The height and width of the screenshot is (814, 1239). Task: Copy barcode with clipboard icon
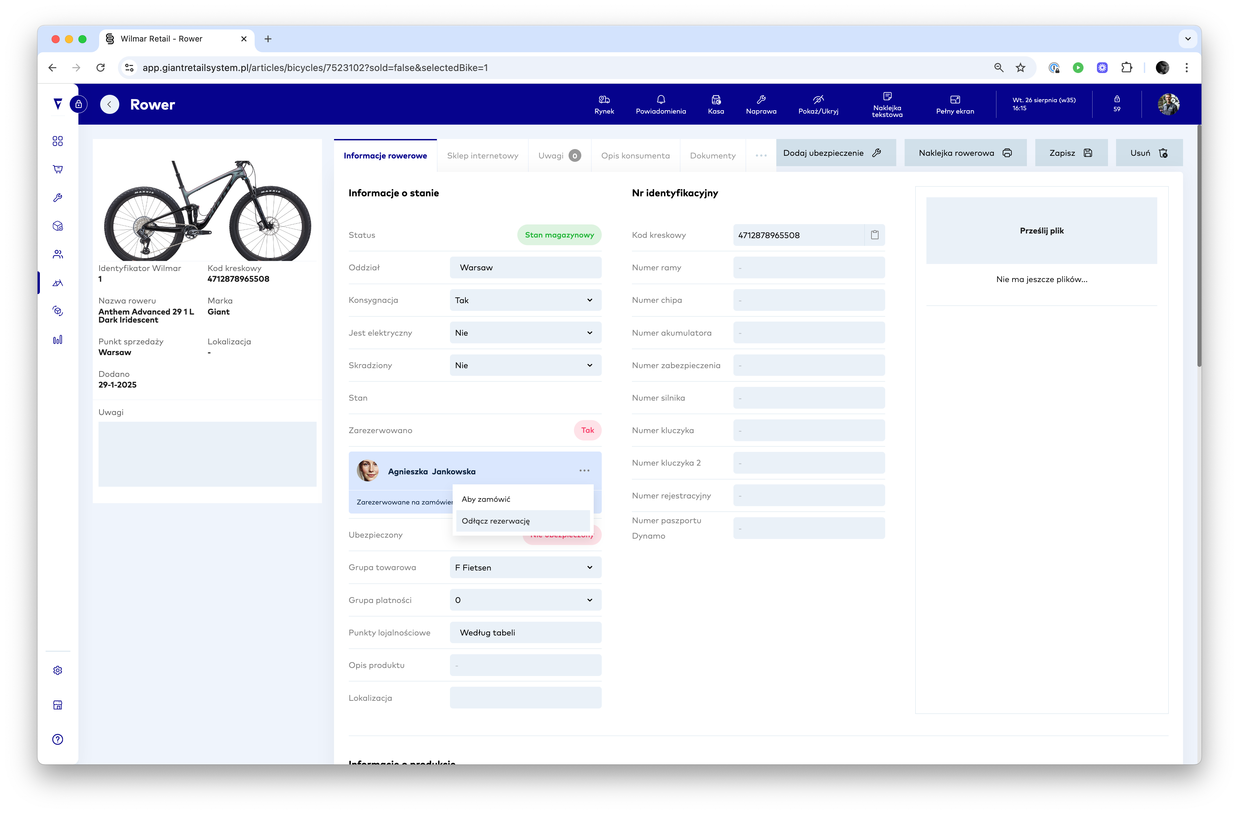[874, 235]
